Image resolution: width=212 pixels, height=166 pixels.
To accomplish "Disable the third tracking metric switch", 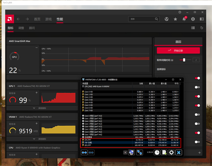I will point(197,96).
